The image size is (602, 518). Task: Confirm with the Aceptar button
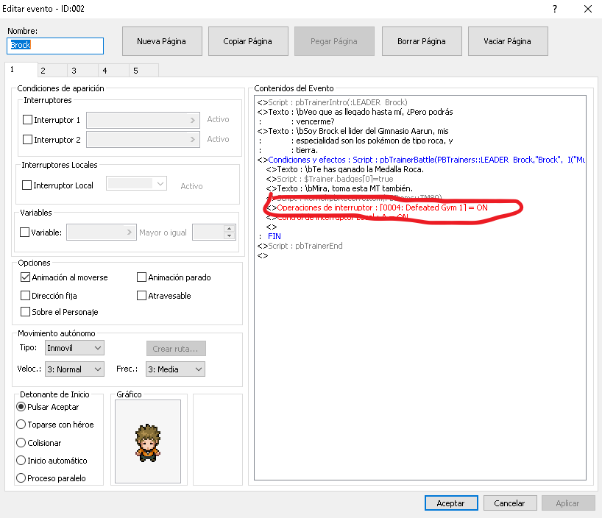point(450,503)
